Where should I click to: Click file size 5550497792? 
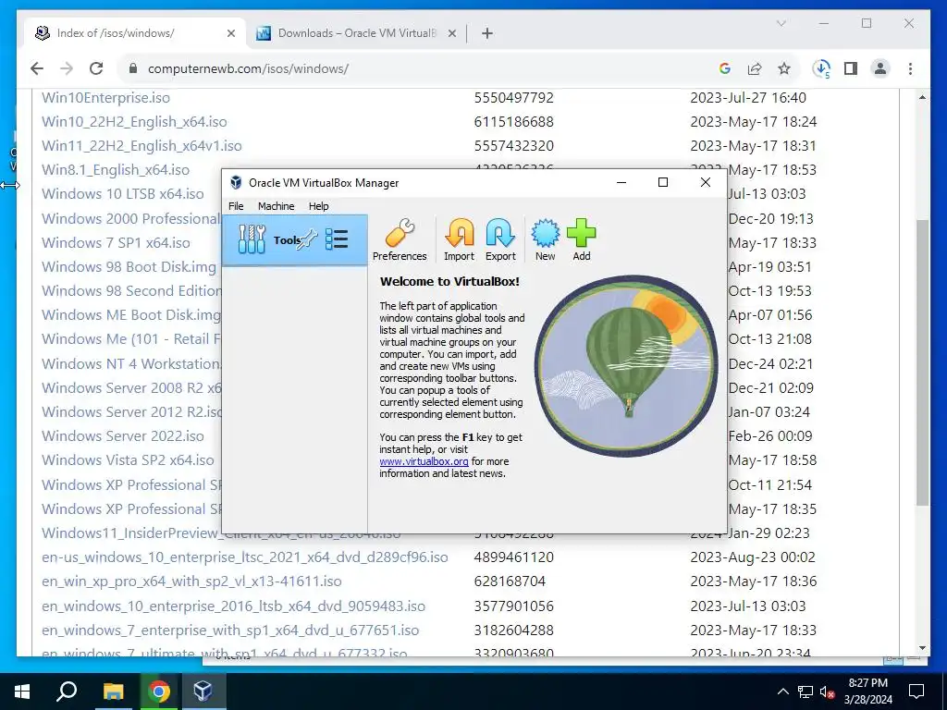[x=513, y=97]
